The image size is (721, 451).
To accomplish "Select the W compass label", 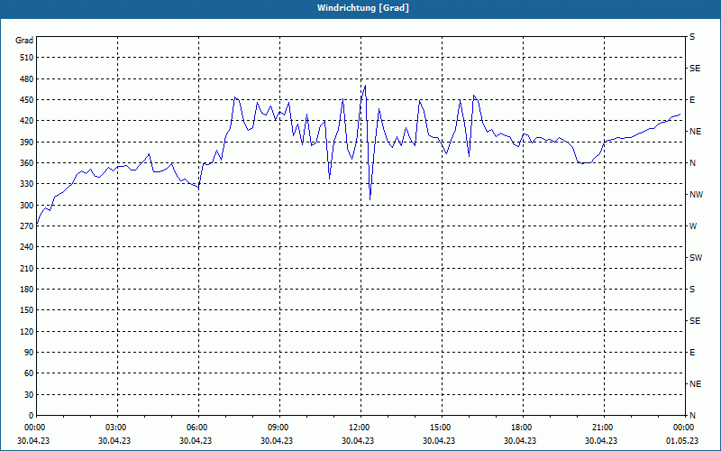I will [x=693, y=226].
